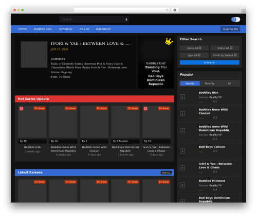Image resolution: width=257 pixels, height=218 pixels.
Task: Open popular item 1 Baddies USA
Action: tap(209, 93)
